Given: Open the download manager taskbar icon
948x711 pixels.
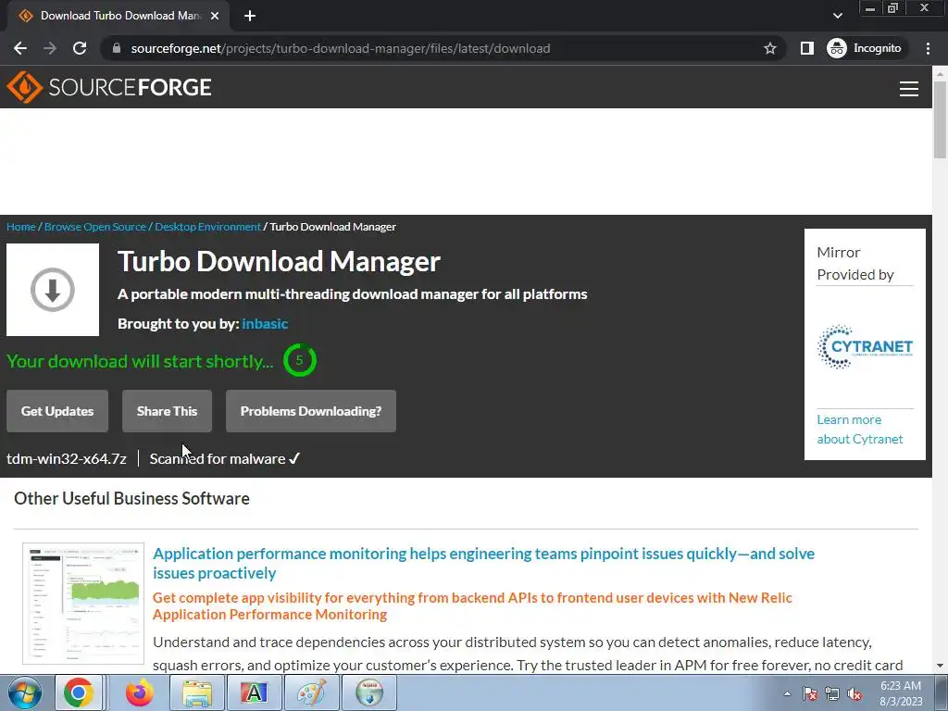Looking at the screenshot, I should pos(369,692).
